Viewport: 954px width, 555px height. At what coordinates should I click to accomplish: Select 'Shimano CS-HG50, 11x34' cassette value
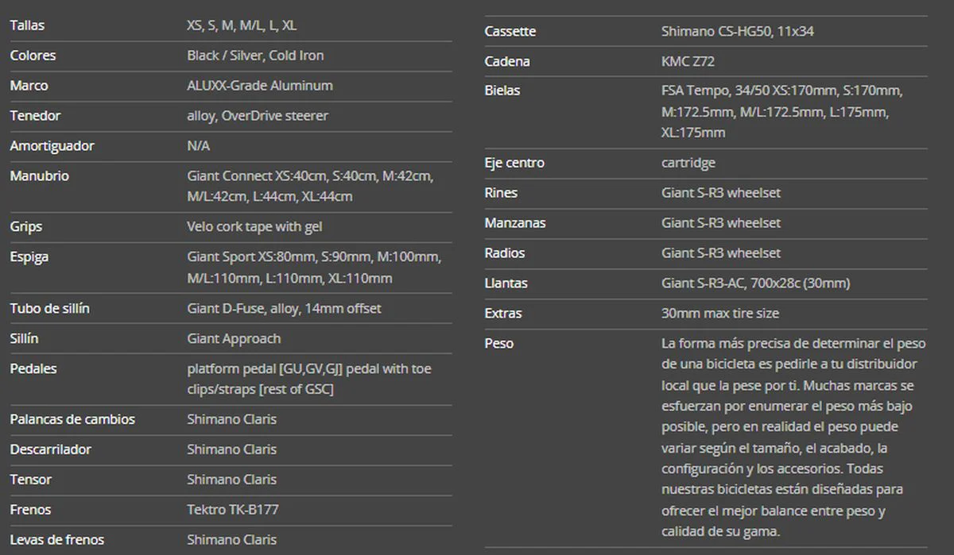(737, 32)
